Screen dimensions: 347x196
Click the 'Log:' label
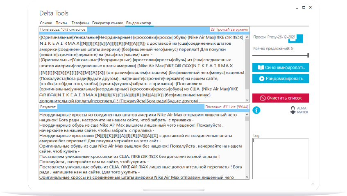pyautogui.click(x=256, y=136)
